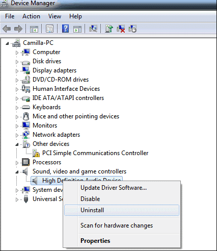Image resolution: width=217 pixels, height=251 pixels.
Task: Click the Universal Serial Bus plug icon
Action: point(26,199)
